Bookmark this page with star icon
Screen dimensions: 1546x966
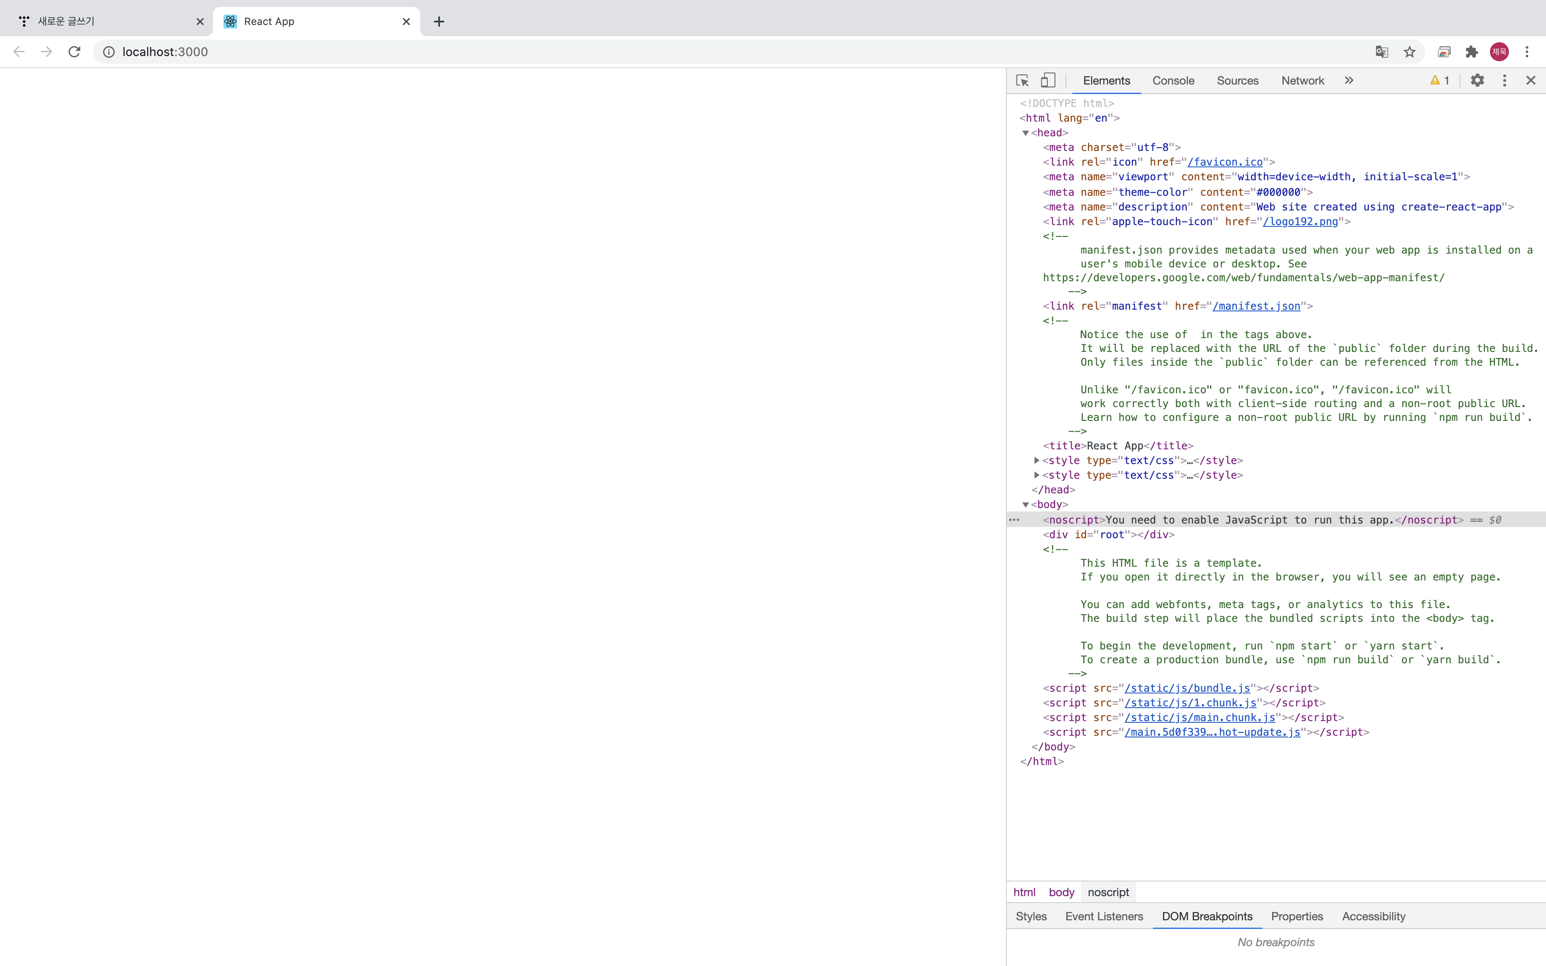click(x=1409, y=52)
